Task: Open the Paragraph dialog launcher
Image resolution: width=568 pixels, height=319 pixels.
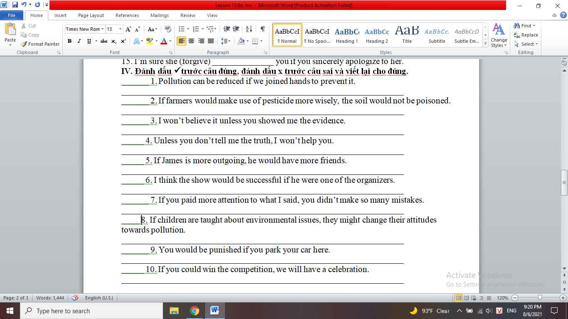Action: click(x=266, y=53)
